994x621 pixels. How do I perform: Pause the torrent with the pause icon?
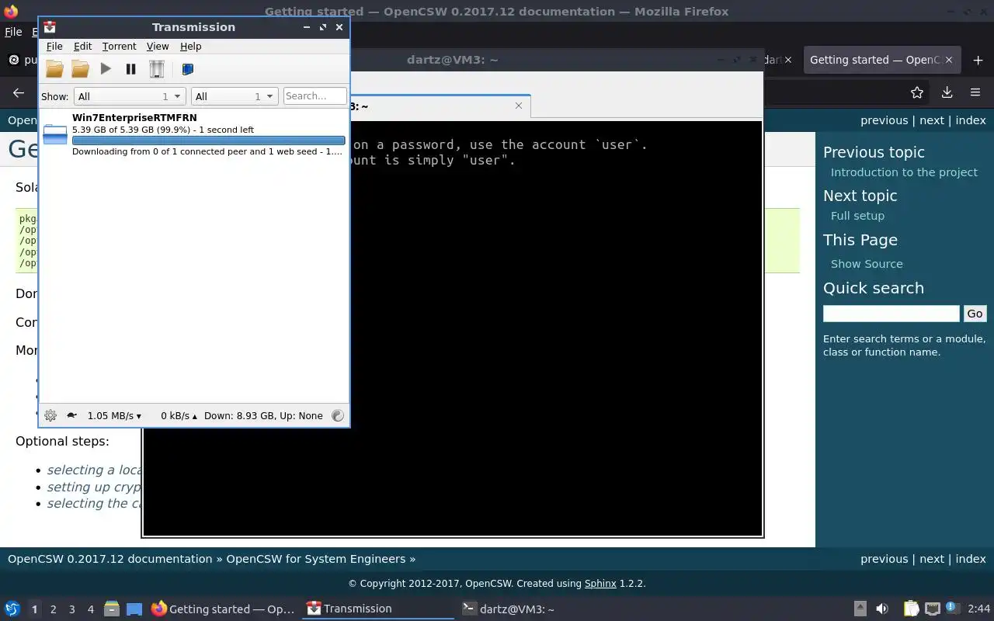tap(130, 69)
